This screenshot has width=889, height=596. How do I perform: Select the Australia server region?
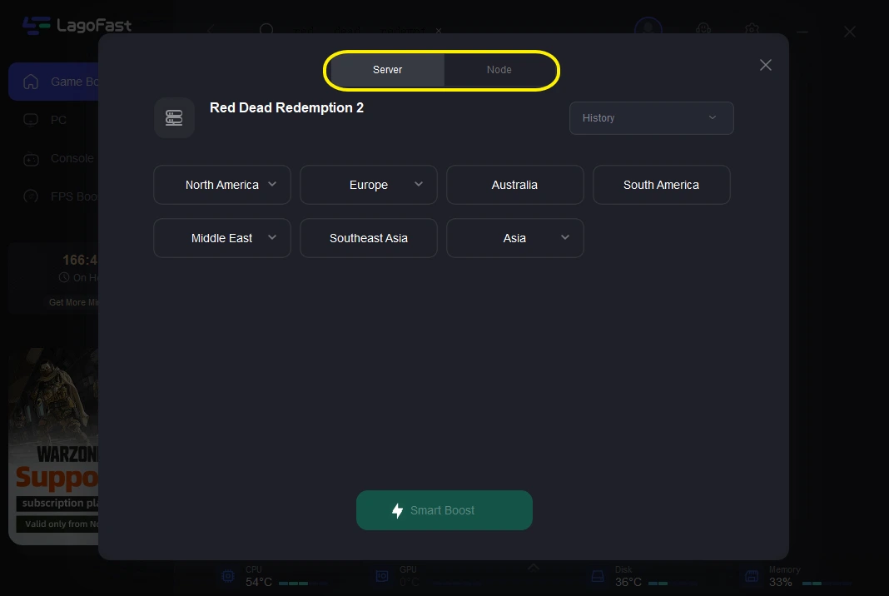514,185
